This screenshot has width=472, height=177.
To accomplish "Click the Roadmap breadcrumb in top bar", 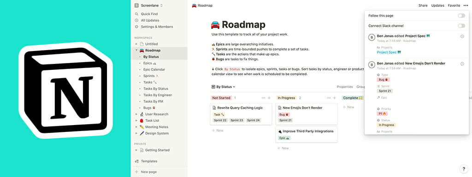I will pyautogui.click(x=203, y=6).
